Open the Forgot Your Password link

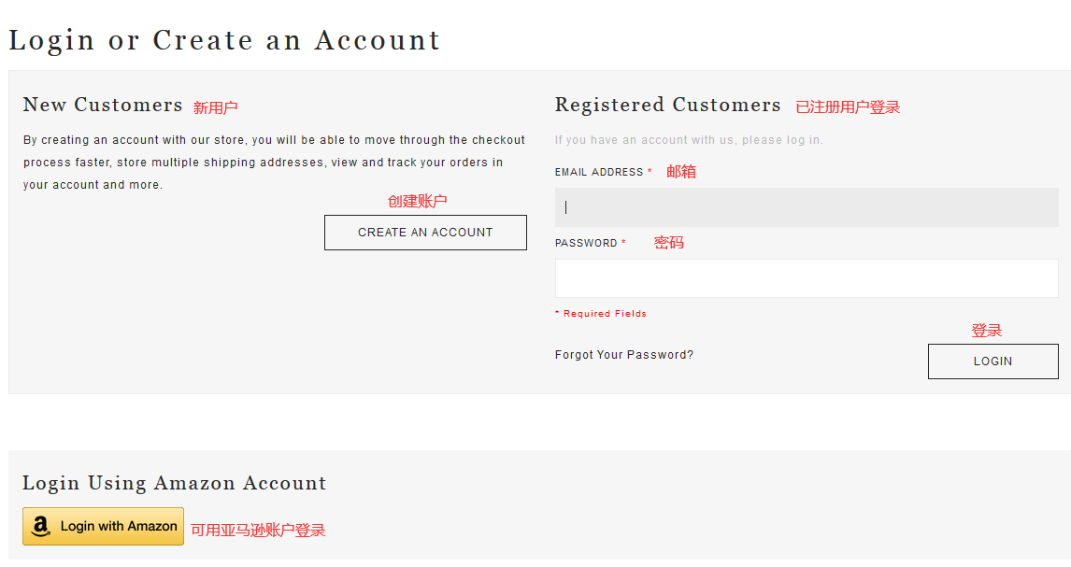click(x=624, y=355)
